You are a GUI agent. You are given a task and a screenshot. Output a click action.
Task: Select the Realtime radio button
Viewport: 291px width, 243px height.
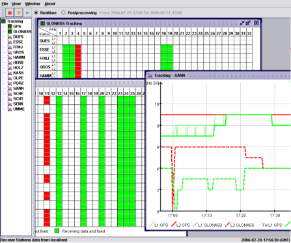36,12
